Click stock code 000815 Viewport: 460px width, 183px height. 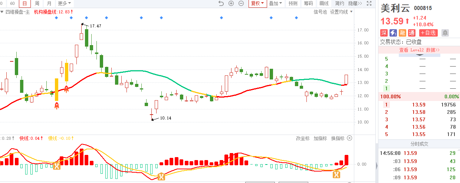coord(423,9)
